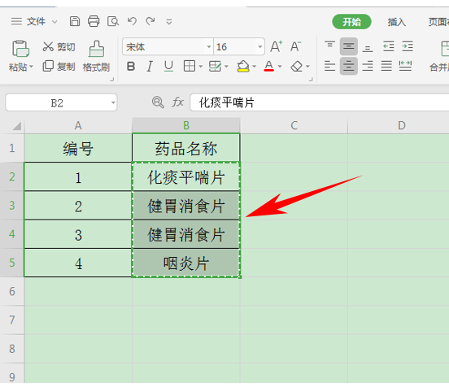
Task: Increase font size with A+ icon
Action: [277, 46]
